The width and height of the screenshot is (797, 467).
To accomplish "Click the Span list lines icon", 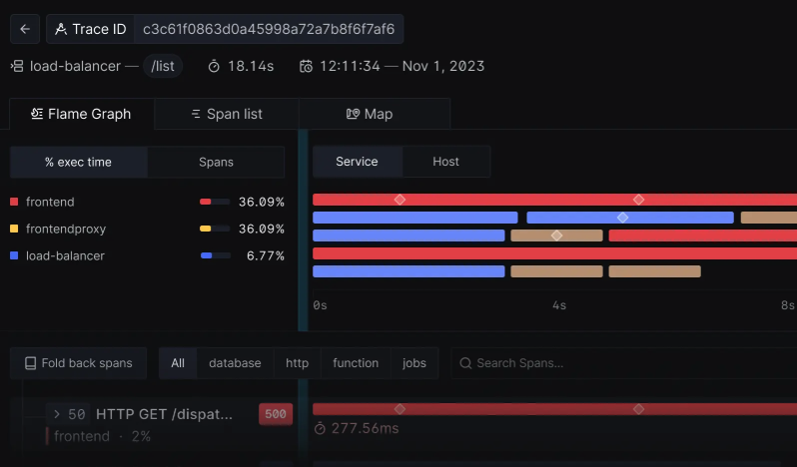I will [x=196, y=114].
